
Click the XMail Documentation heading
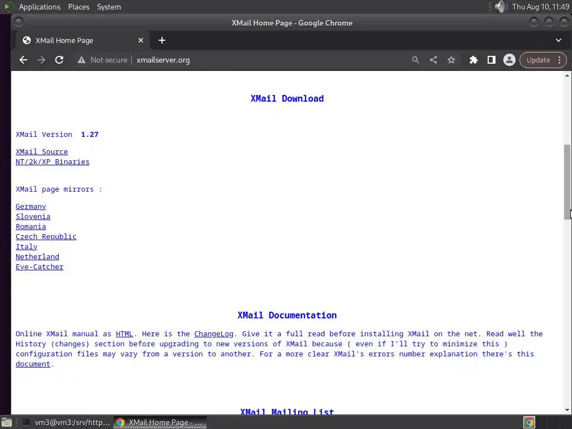[287, 315]
